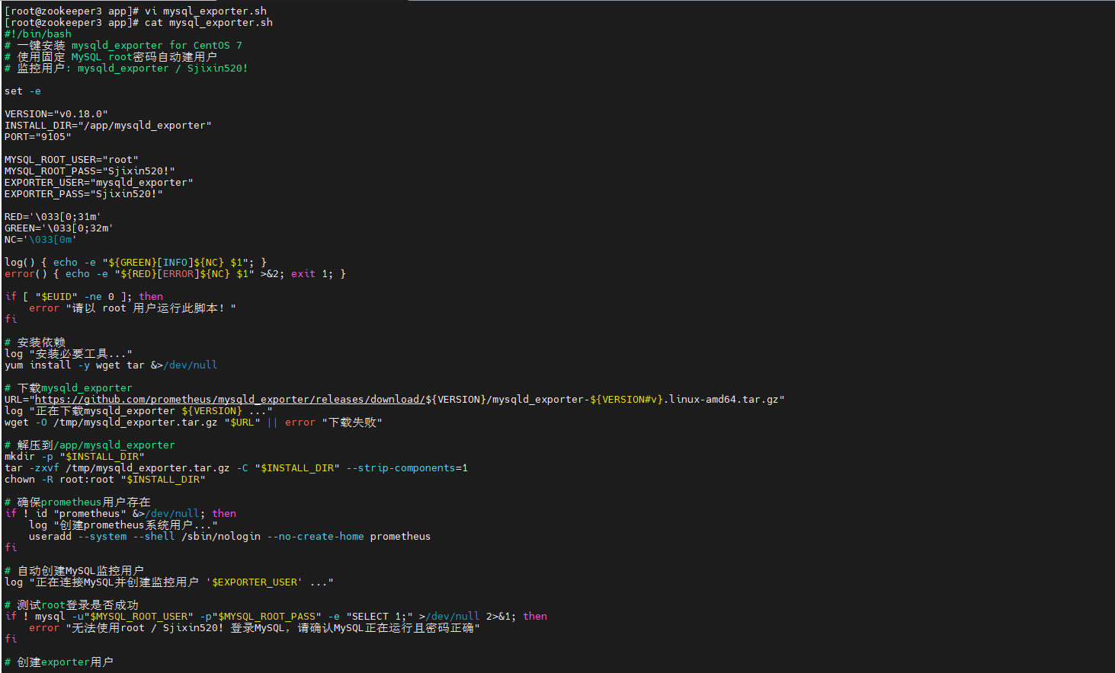Click the log() function definition line

pyautogui.click(x=136, y=262)
